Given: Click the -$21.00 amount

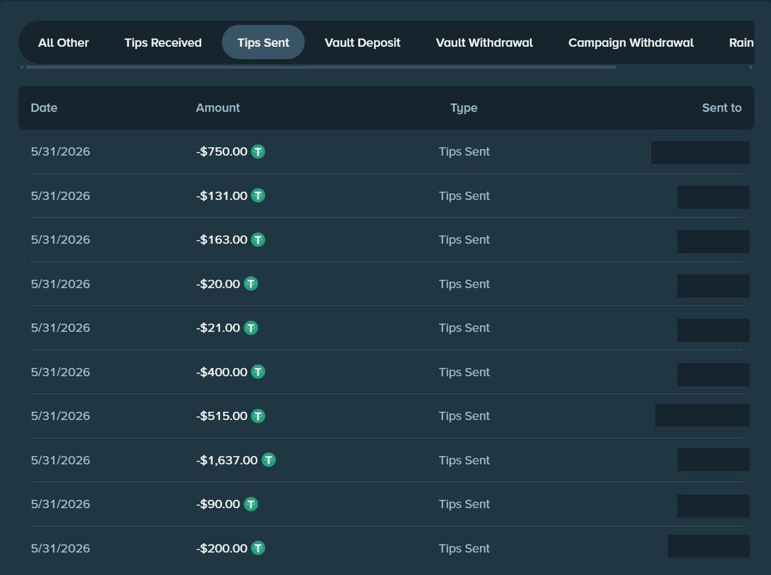Looking at the screenshot, I should tap(218, 328).
